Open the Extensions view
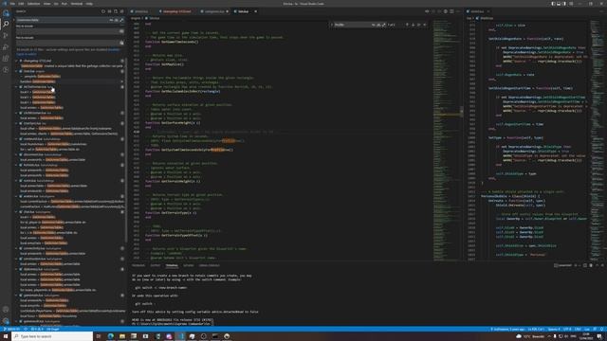This screenshot has height=341, width=607. pos(6,59)
